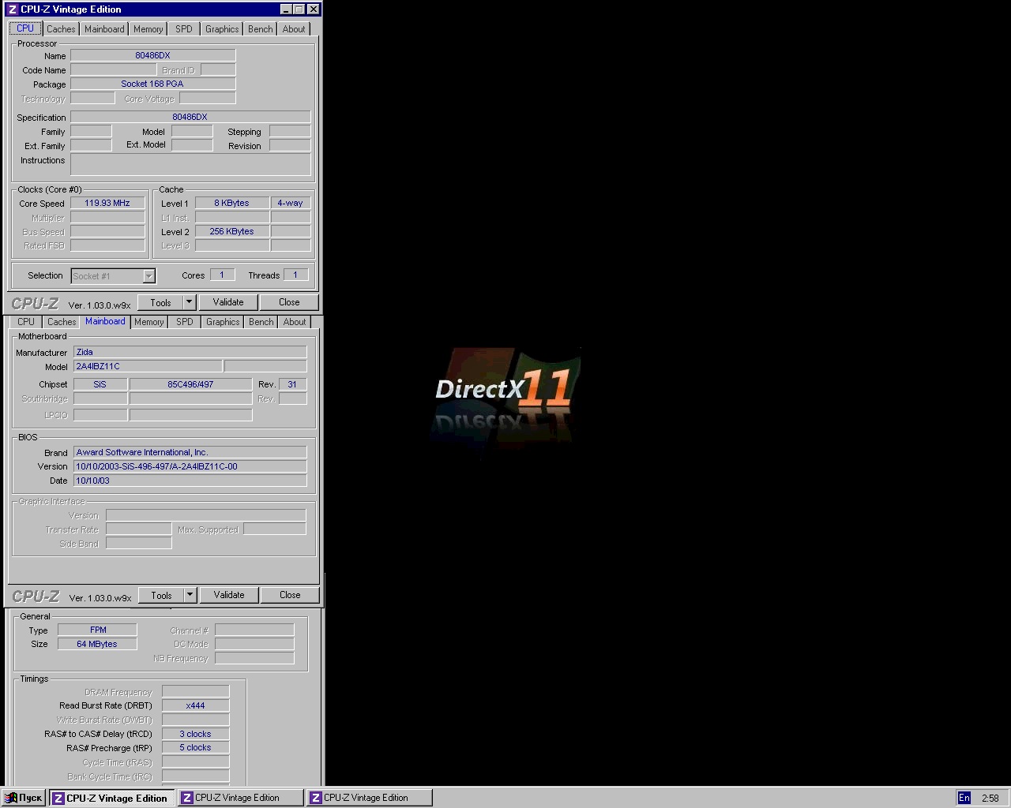Click Validate in the Mainboard window
1011x808 pixels.
coord(229,595)
